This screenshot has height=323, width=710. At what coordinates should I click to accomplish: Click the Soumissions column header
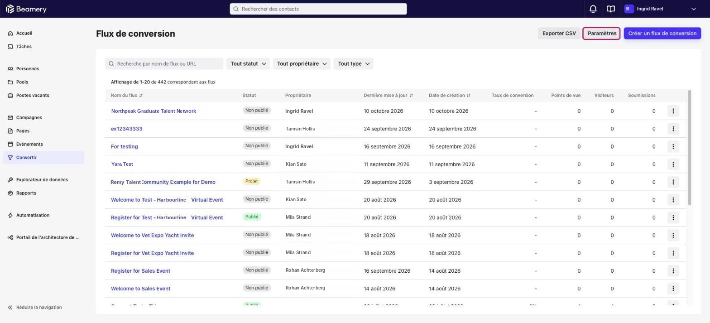642,96
